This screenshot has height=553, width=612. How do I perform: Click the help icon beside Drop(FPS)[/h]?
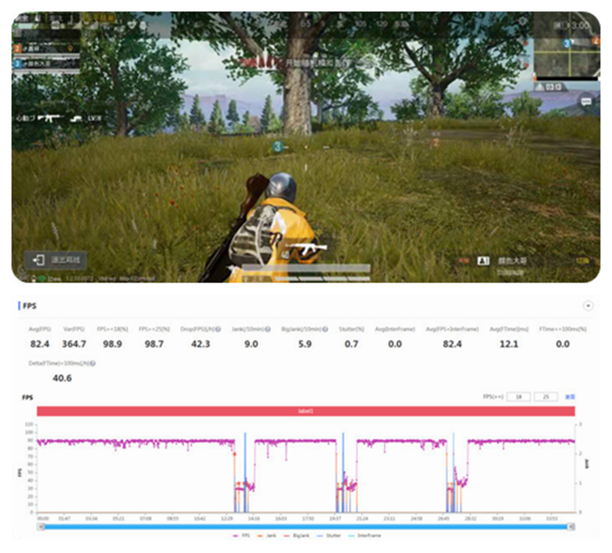click(x=218, y=329)
